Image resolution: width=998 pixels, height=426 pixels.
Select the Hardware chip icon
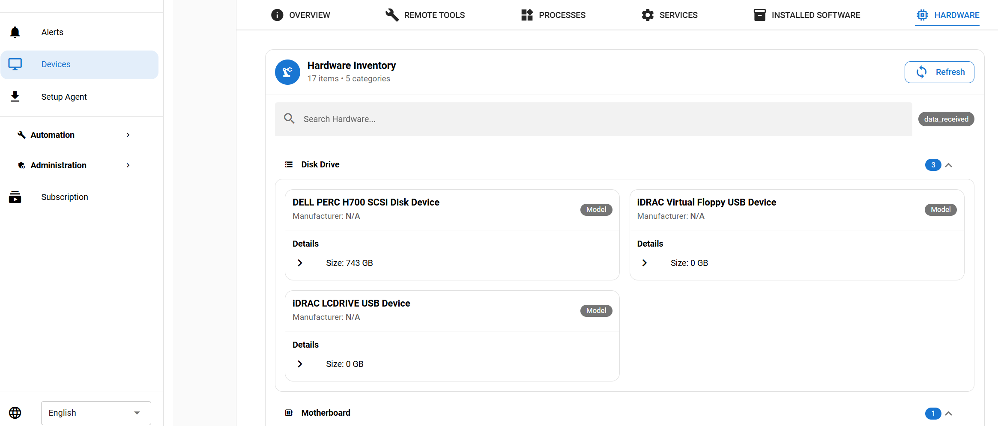coord(921,15)
